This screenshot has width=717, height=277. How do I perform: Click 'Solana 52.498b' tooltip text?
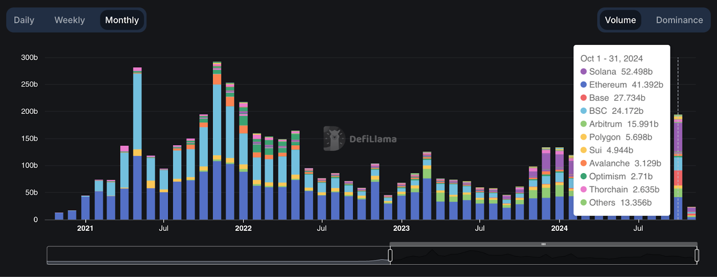[x=621, y=72]
